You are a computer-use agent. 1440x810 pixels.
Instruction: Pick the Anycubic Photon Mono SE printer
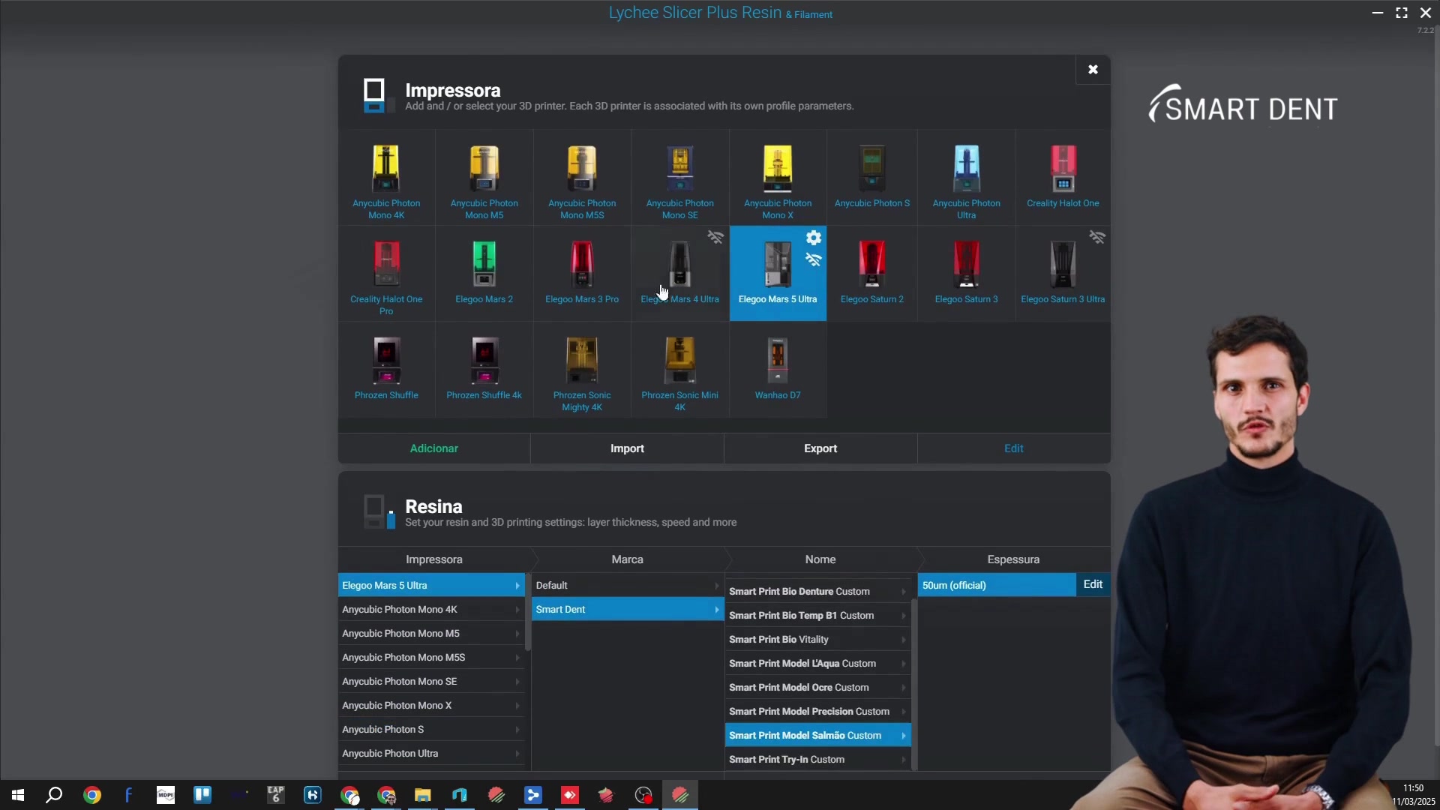680,178
